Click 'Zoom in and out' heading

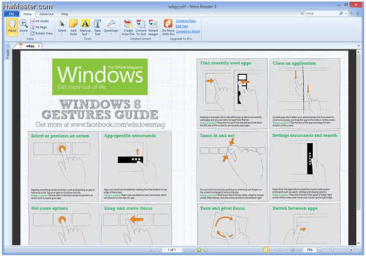tap(217, 135)
